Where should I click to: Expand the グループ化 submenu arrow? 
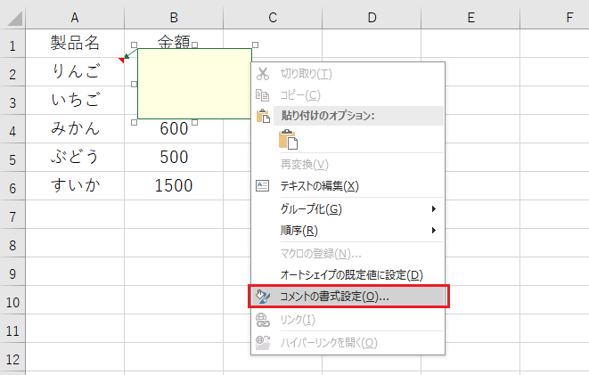click(x=434, y=208)
